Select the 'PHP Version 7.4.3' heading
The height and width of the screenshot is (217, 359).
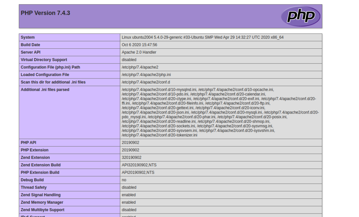pyautogui.click(x=45, y=13)
